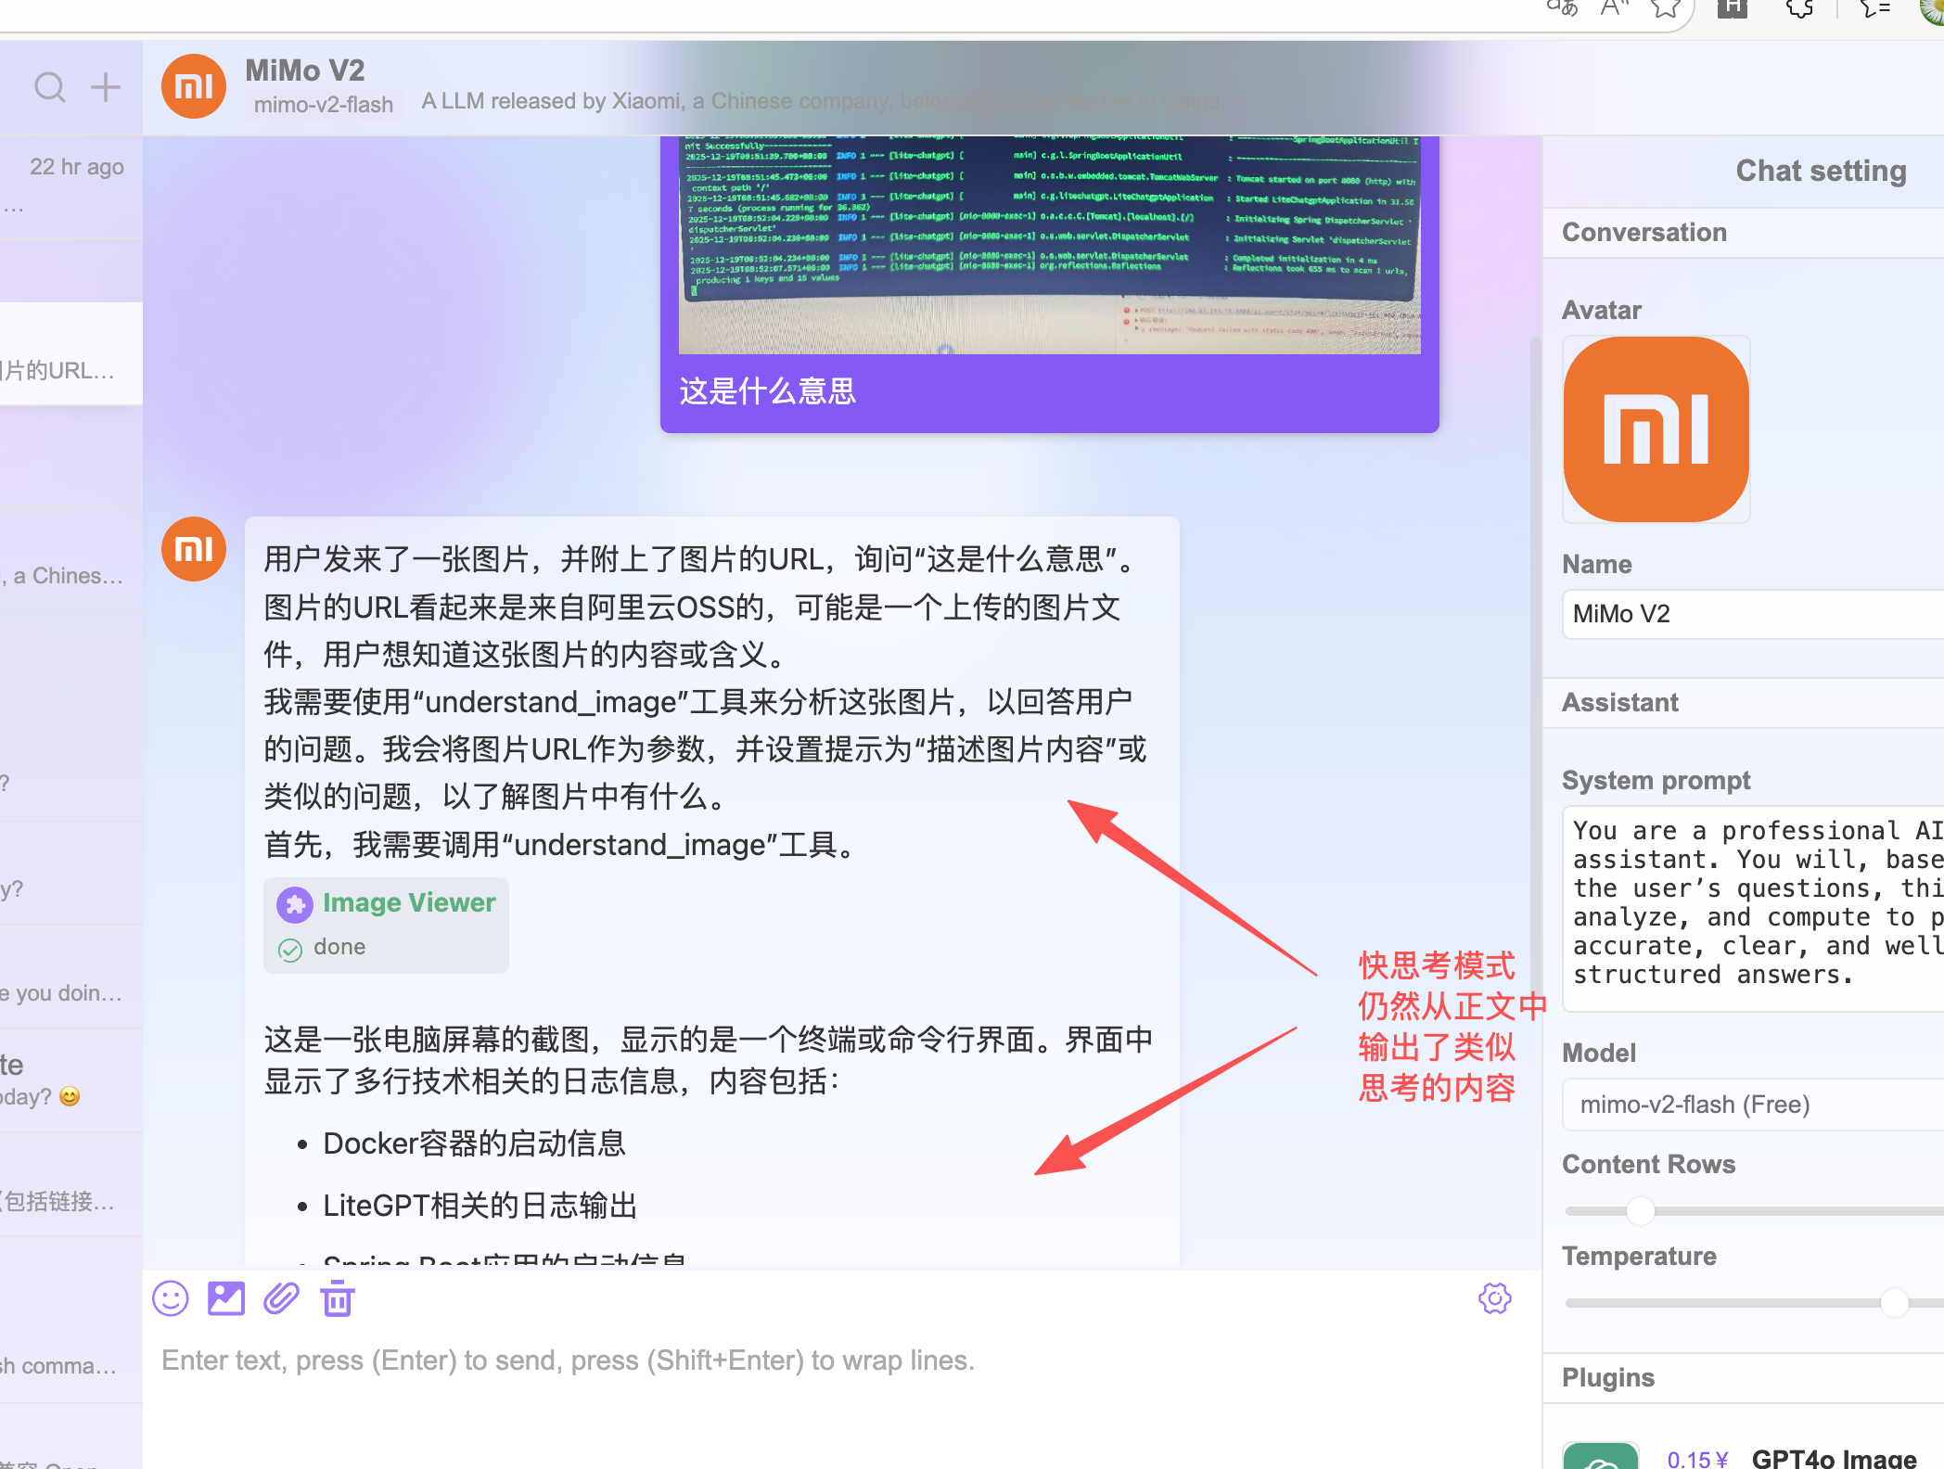Open the chat ending with 包括链接…

tap(71, 1185)
